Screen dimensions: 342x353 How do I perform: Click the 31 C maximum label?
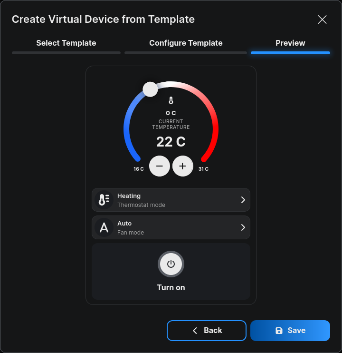[x=203, y=169]
